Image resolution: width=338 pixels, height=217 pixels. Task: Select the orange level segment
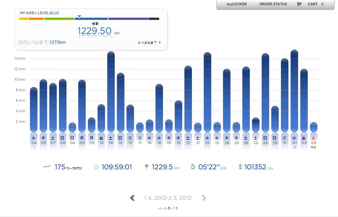(36, 19)
